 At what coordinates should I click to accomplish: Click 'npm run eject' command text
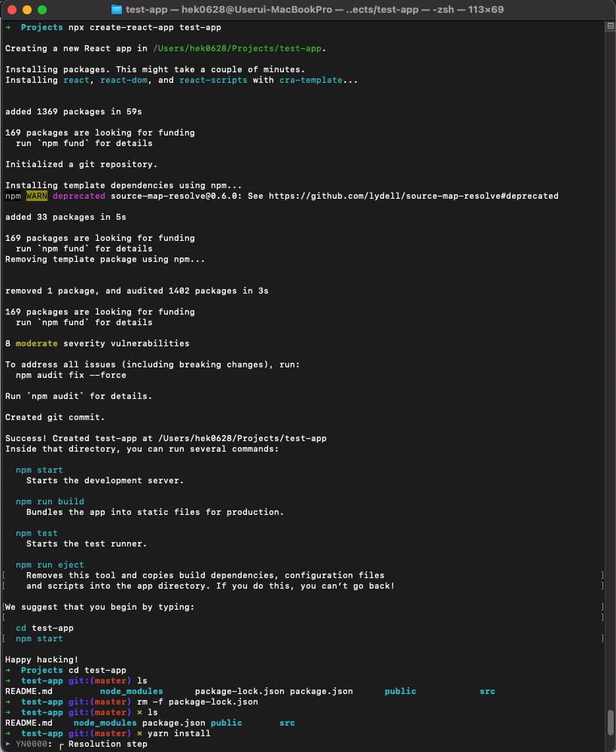[50, 565]
